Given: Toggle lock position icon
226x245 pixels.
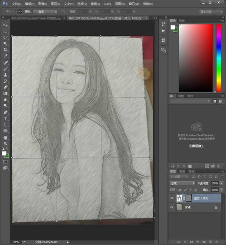Looking at the screenshot, I should tap(190, 190).
